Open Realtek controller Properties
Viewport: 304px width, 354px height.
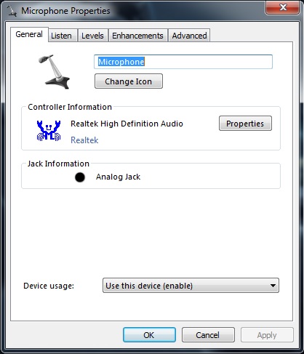[245, 124]
